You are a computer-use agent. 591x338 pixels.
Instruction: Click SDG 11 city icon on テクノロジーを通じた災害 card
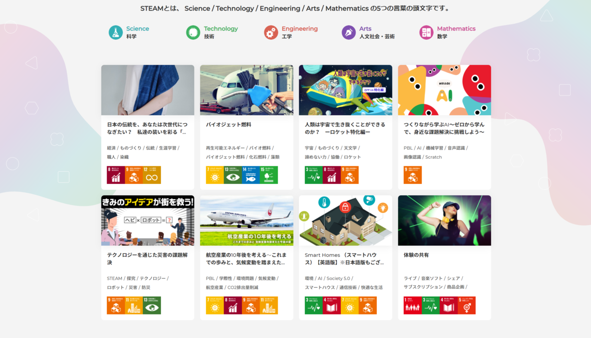point(134,305)
